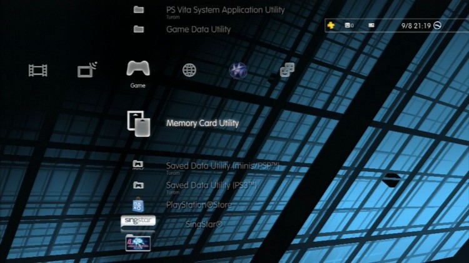Screen dimensions: 469x263
Task: Click the message envelope status icon
Action: [371, 25]
